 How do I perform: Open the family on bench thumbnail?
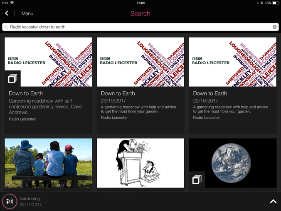pos(48,163)
